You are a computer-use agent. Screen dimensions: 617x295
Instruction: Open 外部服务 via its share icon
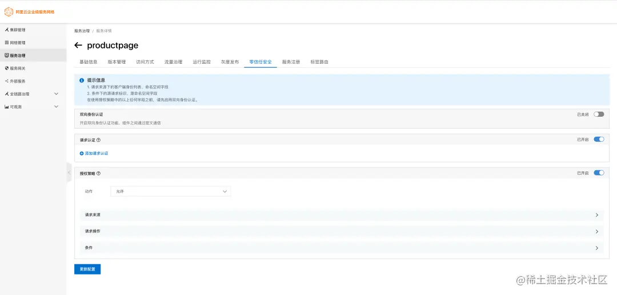coord(7,81)
